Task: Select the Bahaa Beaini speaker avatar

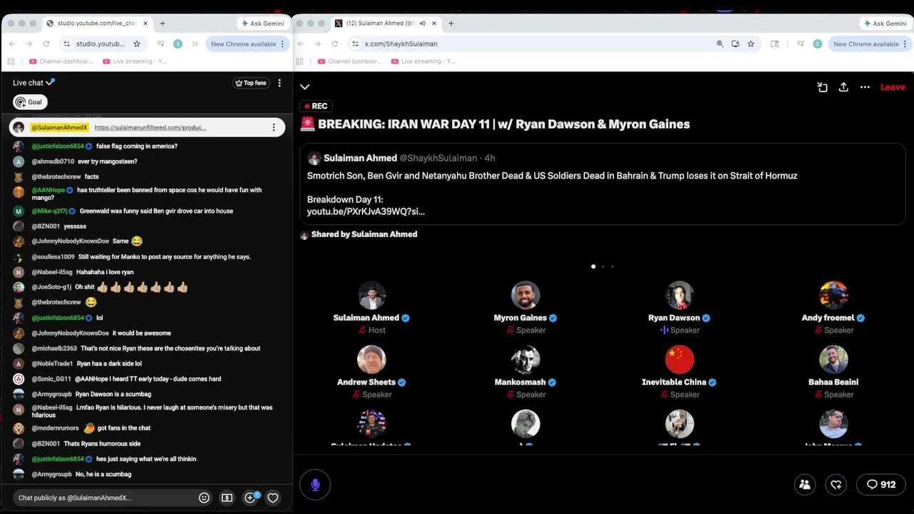Action: coord(833,360)
